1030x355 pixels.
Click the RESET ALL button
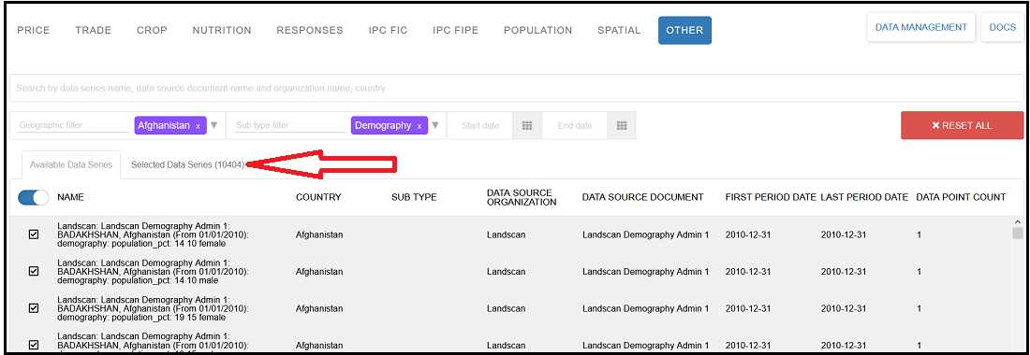point(963,125)
